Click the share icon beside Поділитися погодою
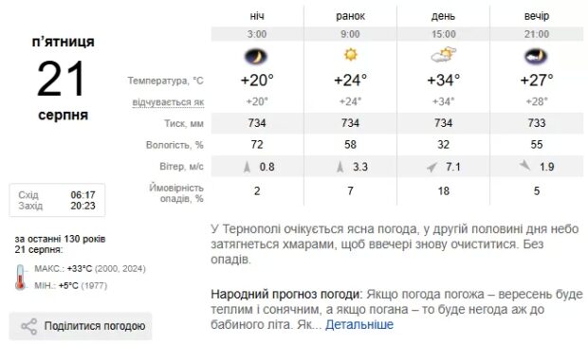This screenshot has height=361, width=588. 28,327
